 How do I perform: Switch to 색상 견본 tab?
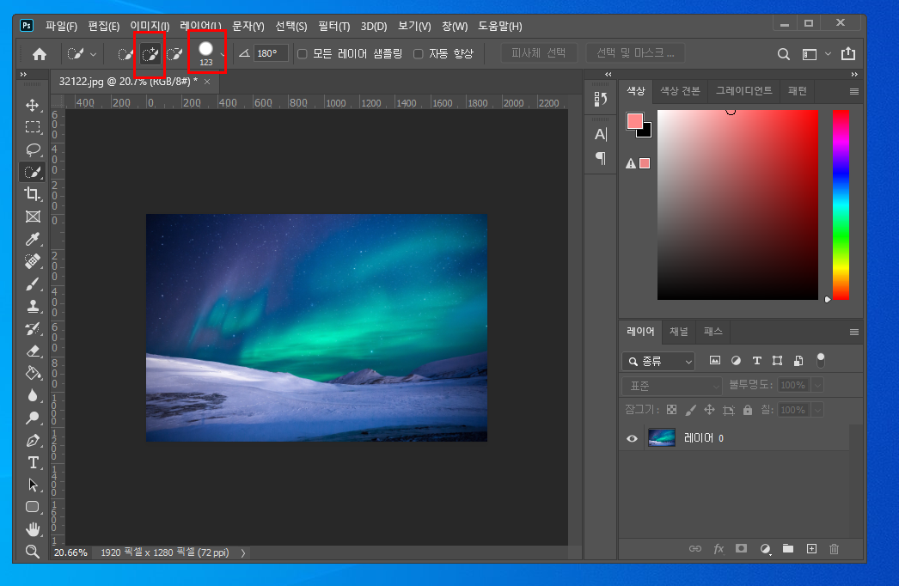(x=680, y=90)
